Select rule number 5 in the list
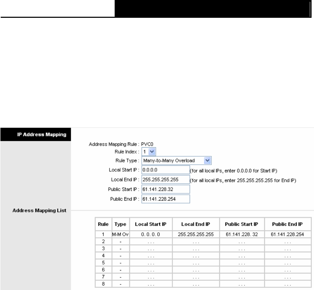This screenshot has height=290, width=314. (x=103, y=262)
